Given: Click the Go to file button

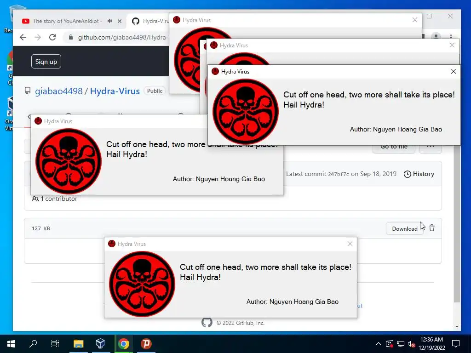Looking at the screenshot, I should click(394, 149).
